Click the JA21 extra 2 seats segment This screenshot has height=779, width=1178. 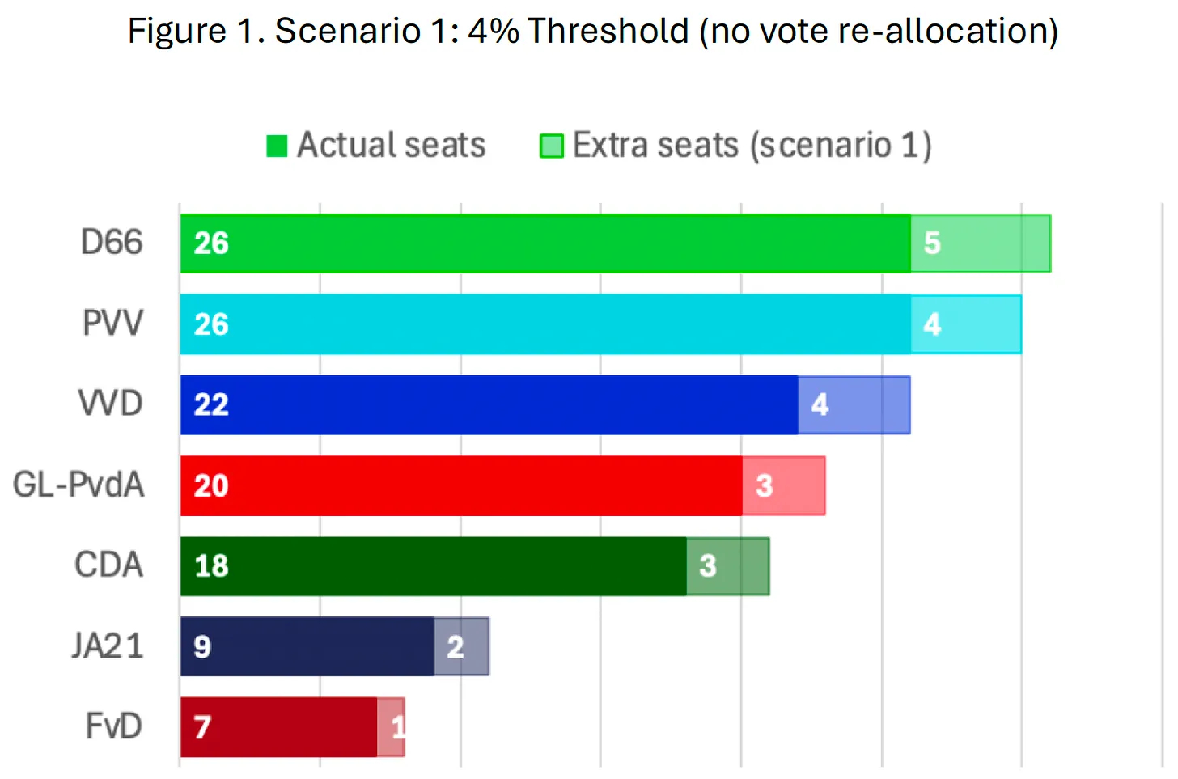(462, 646)
